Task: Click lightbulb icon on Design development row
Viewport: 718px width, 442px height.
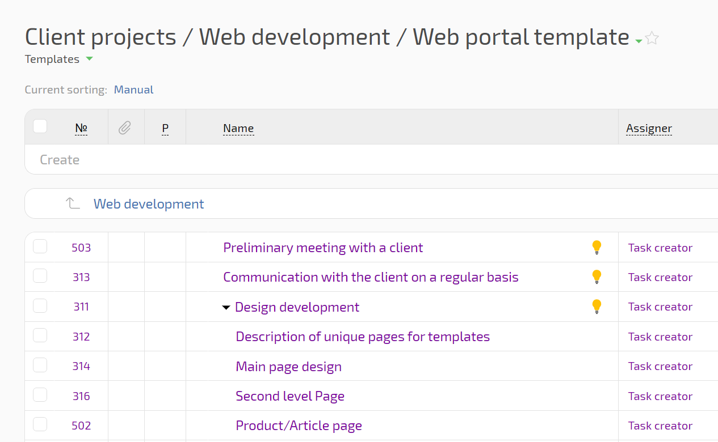Action: click(x=596, y=307)
